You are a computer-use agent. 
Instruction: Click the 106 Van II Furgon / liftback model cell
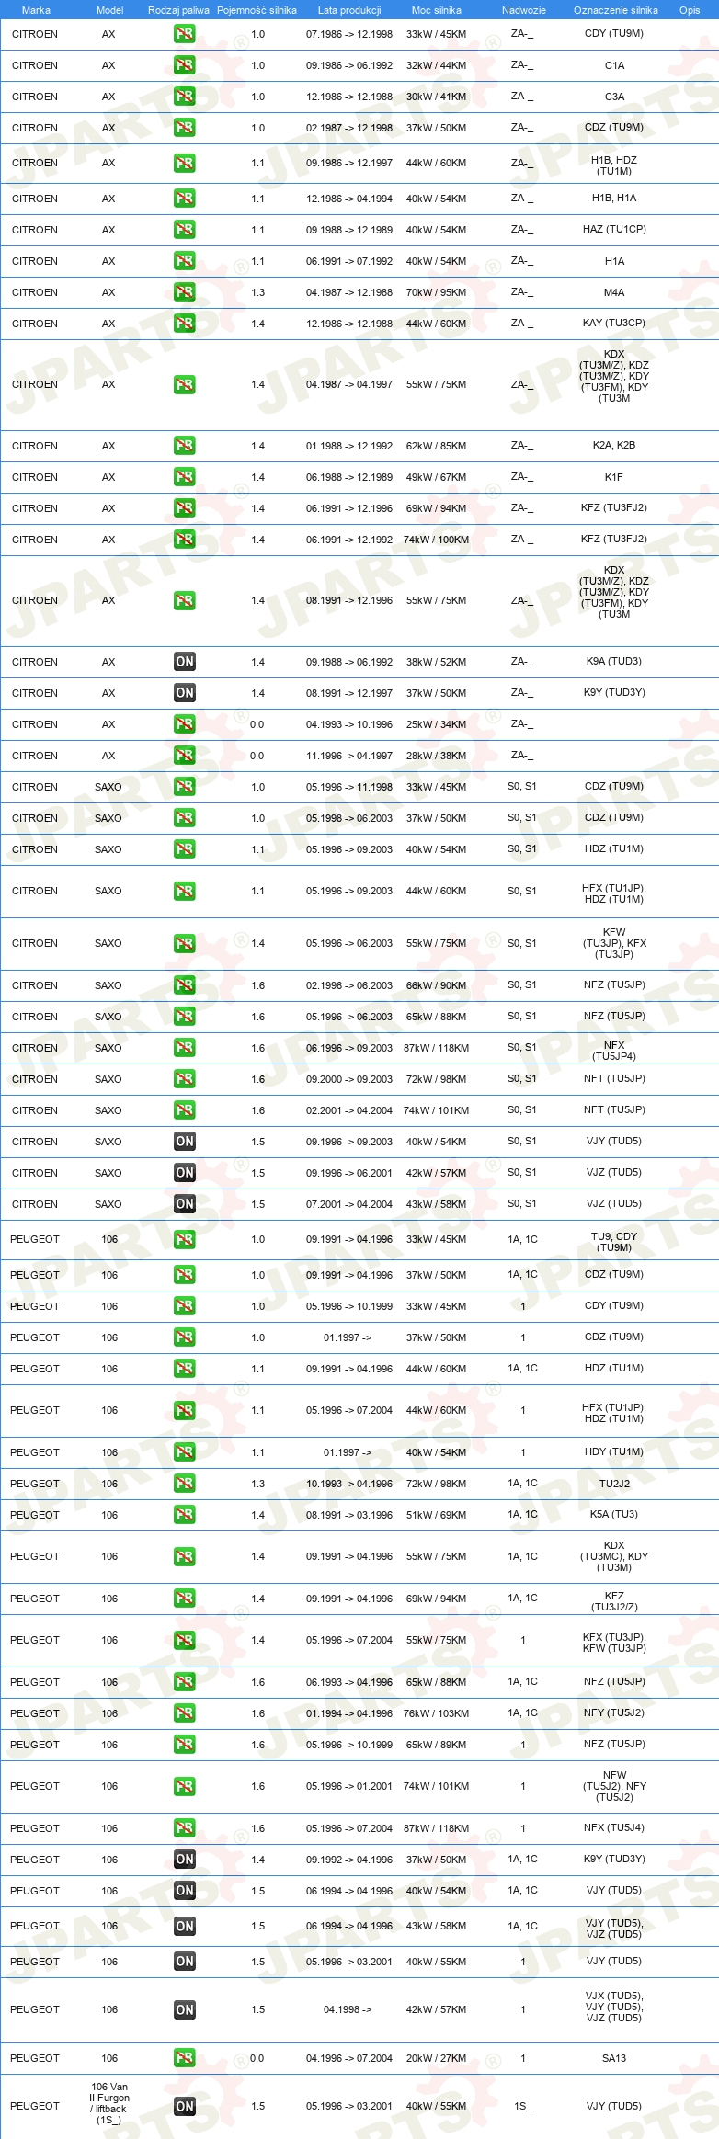109,2103
